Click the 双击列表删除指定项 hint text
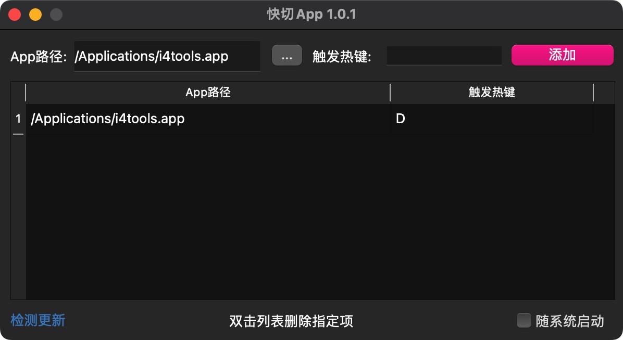 (x=291, y=321)
